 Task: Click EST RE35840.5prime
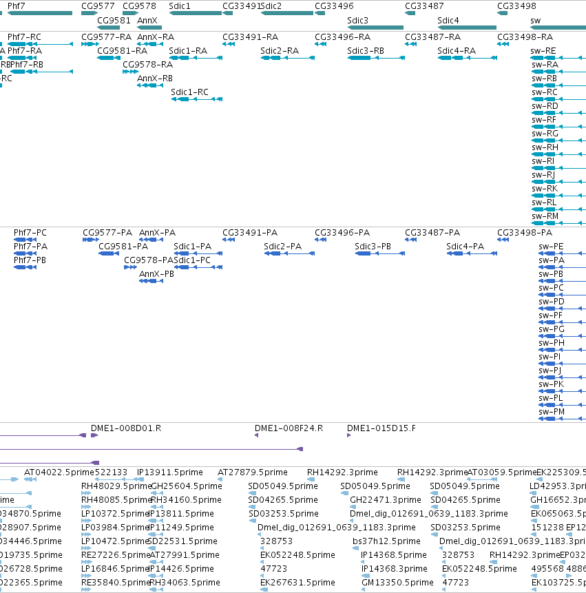pos(86,590)
